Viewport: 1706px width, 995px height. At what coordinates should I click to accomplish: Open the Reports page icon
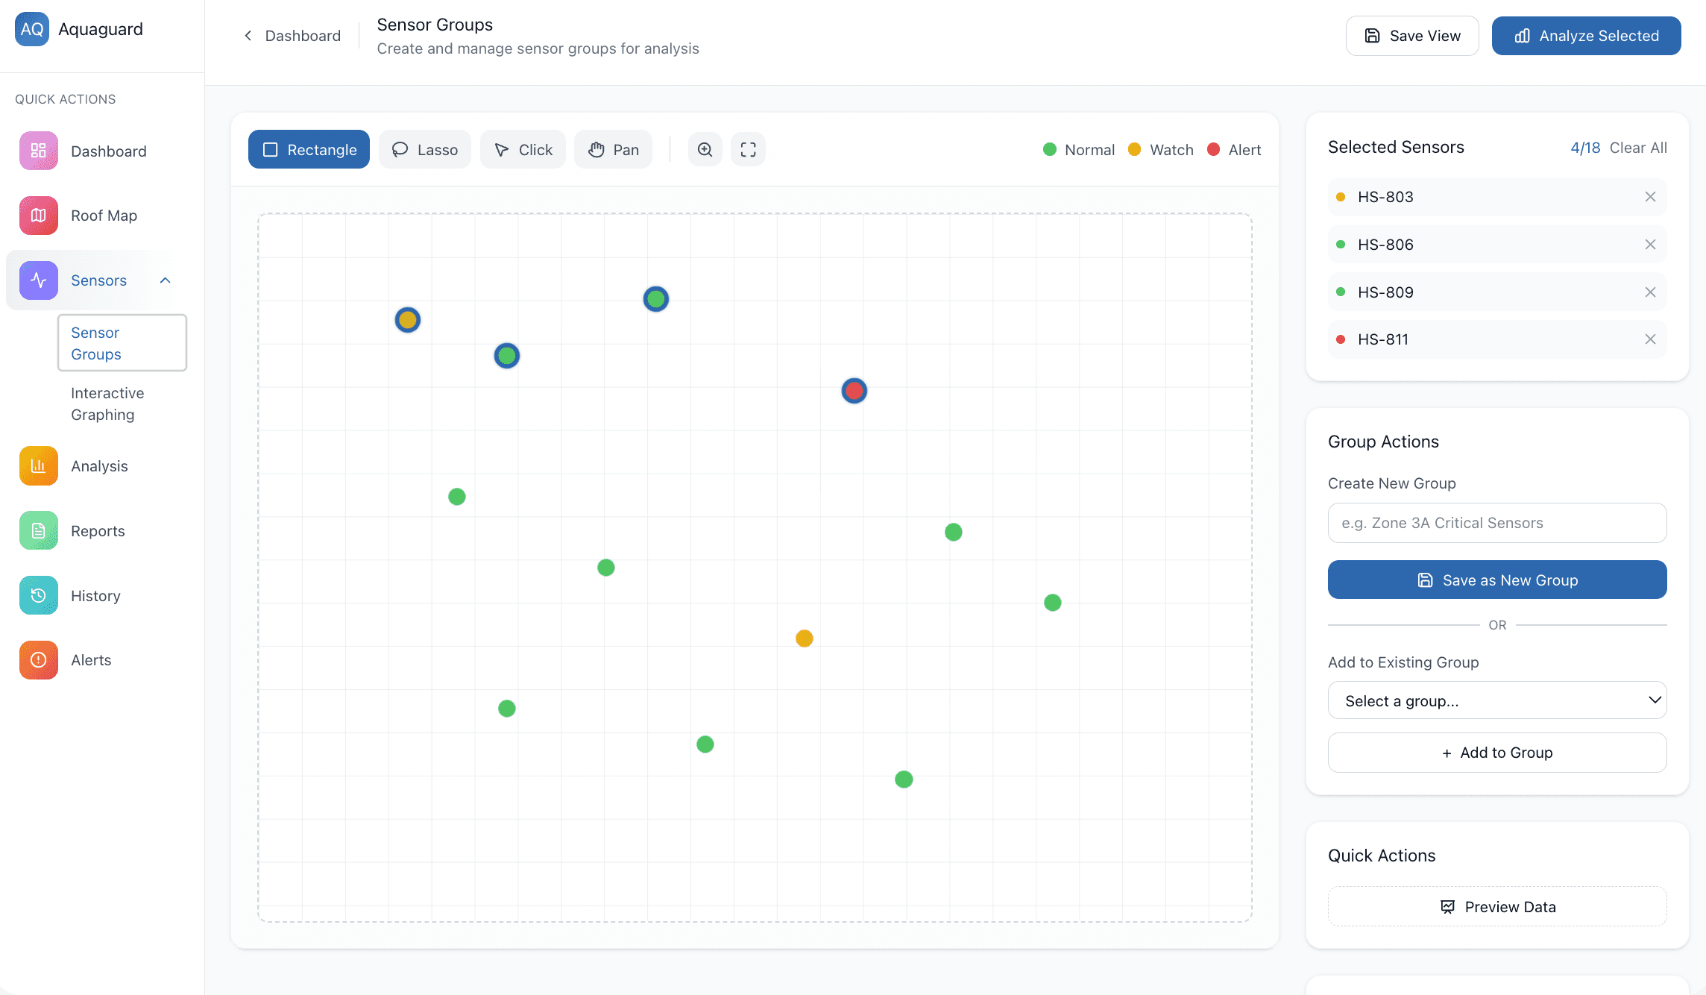pyautogui.click(x=39, y=531)
